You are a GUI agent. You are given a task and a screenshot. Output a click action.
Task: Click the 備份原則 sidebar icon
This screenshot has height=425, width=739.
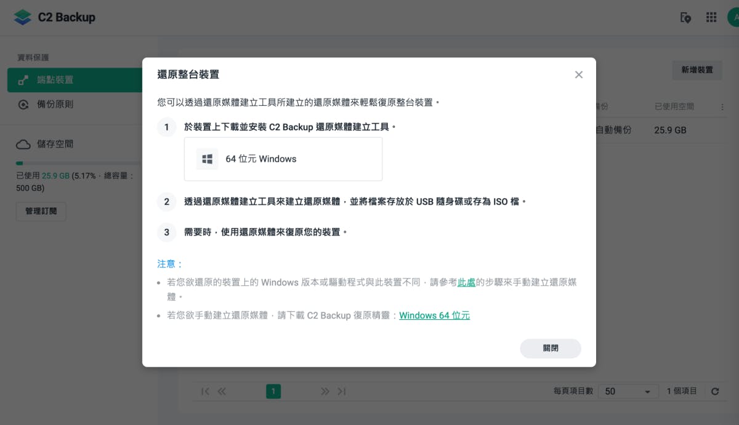point(23,105)
